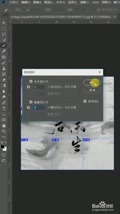The width and height of the screenshot is (120, 214).
Task: Open the 编辑(E) menu
Action: point(26,2)
